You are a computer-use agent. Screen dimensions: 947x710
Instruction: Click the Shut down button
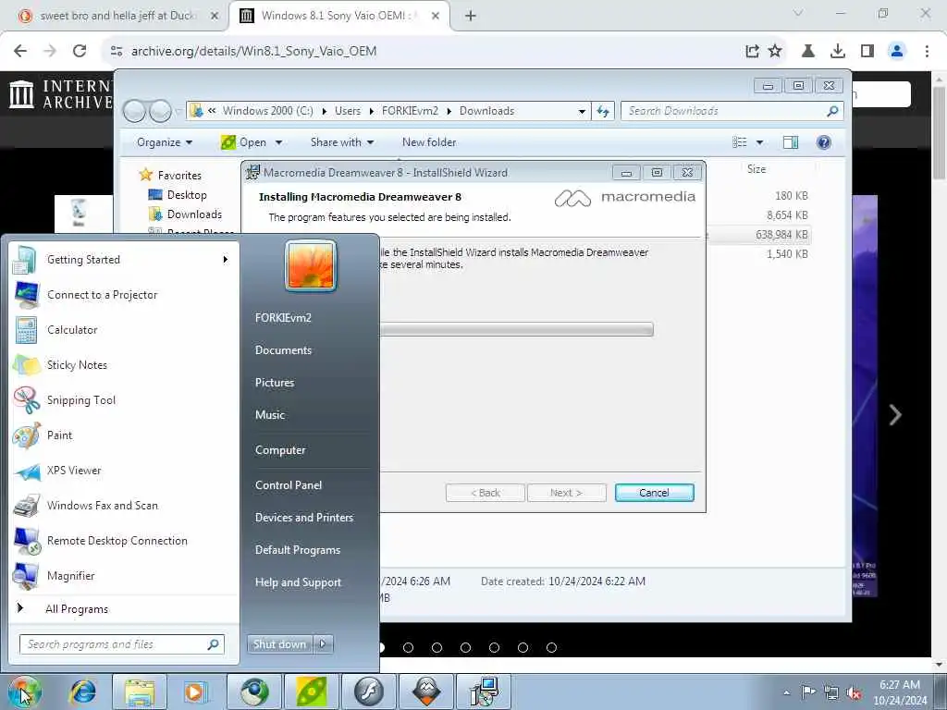coord(280,644)
